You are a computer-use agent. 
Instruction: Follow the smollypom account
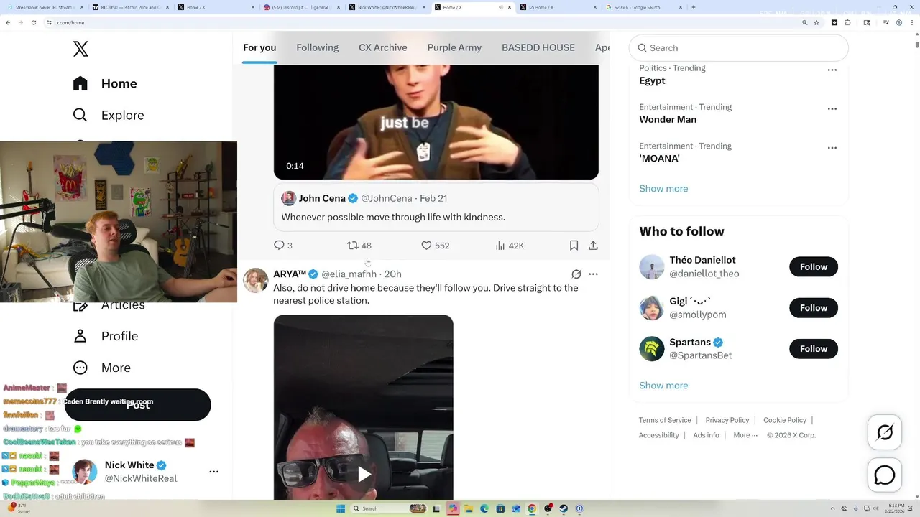click(x=814, y=307)
